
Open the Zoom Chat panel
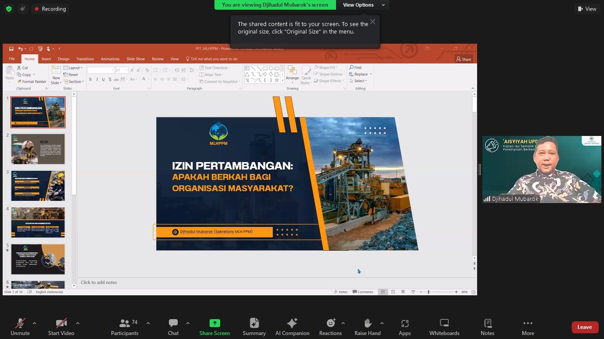tap(173, 327)
